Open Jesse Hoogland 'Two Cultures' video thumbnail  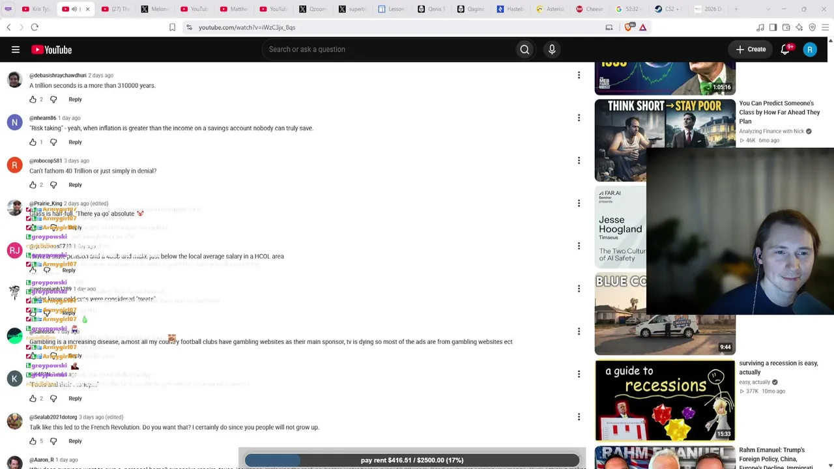pyautogui.click(x=620, y=227)
